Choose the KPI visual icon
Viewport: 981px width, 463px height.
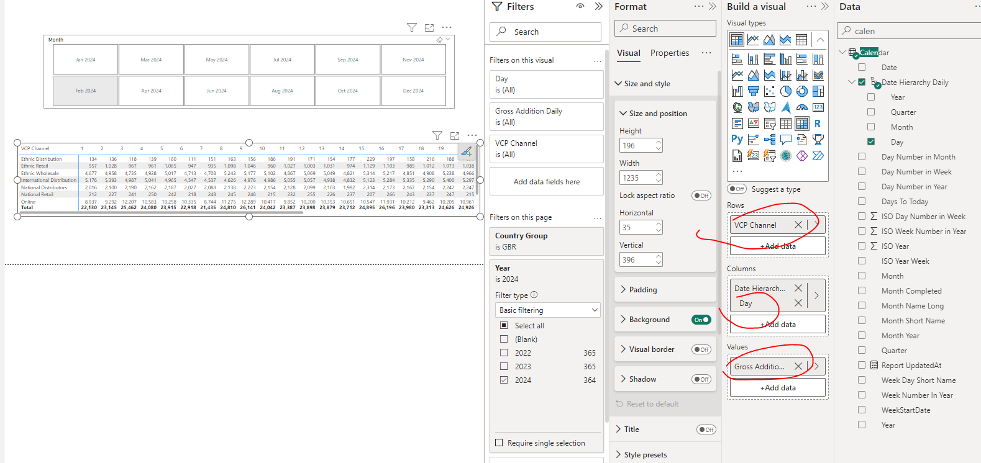[754, 124]
